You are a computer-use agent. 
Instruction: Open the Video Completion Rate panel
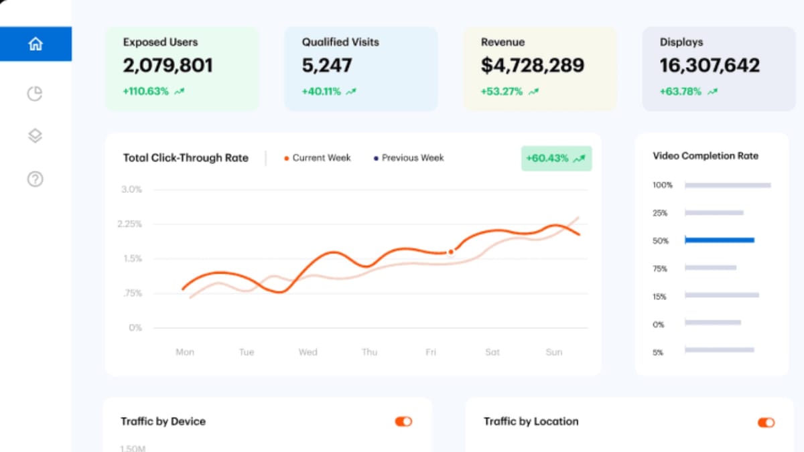tap(705, 156)
